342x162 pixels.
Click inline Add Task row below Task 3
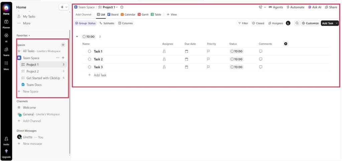[x=97, y=75]
